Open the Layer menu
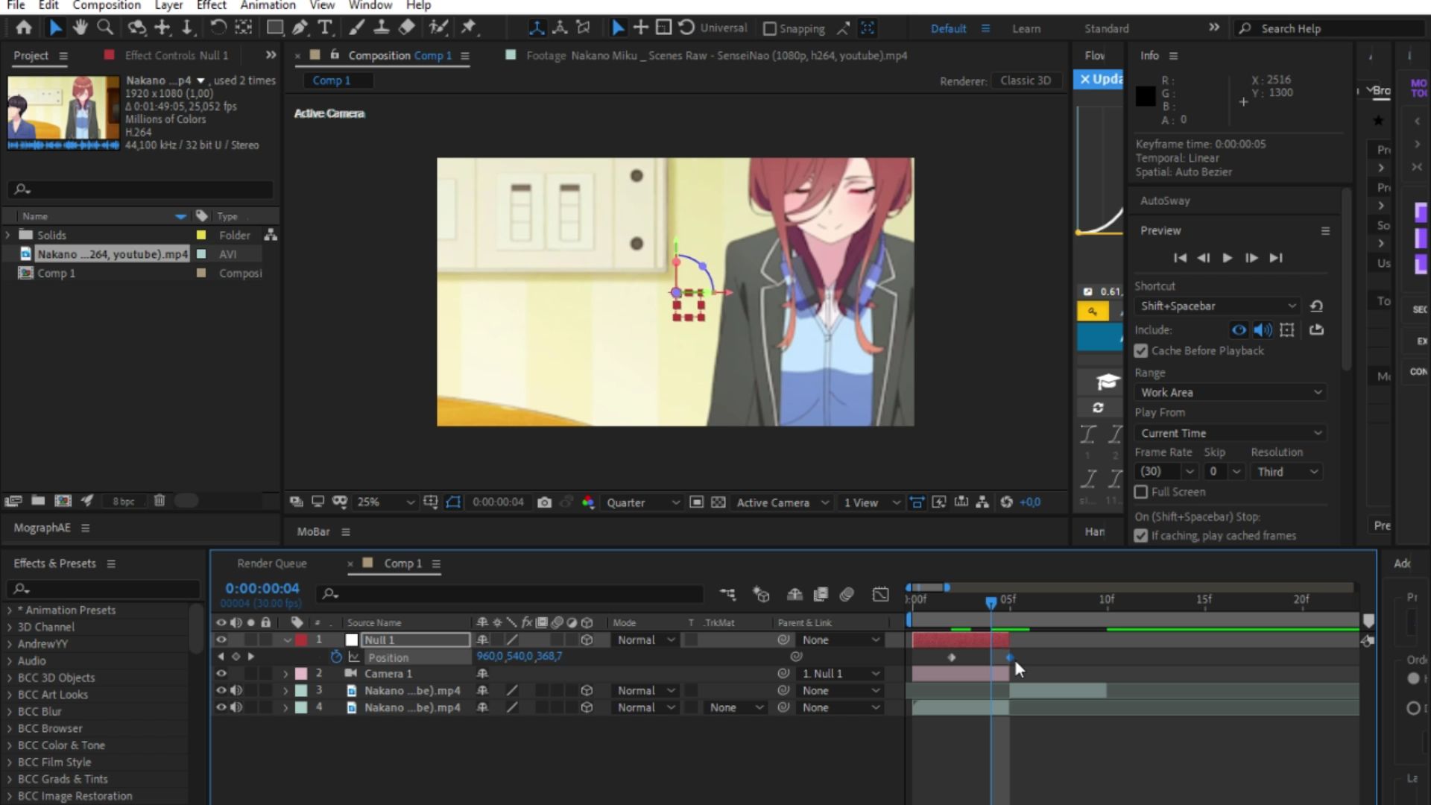Image resolution: width=1431 pixels, height=805 pixels. pos(168,5)
